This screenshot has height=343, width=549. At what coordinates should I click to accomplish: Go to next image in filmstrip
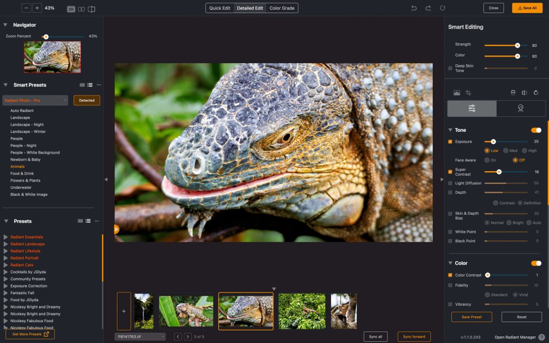[188, 337]
